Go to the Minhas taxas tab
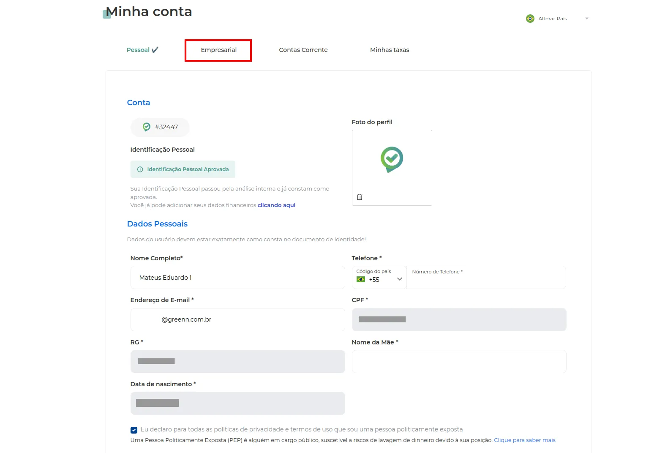Image resolution: width=665 pixels, height=453 pixels. tap(390, 50)
